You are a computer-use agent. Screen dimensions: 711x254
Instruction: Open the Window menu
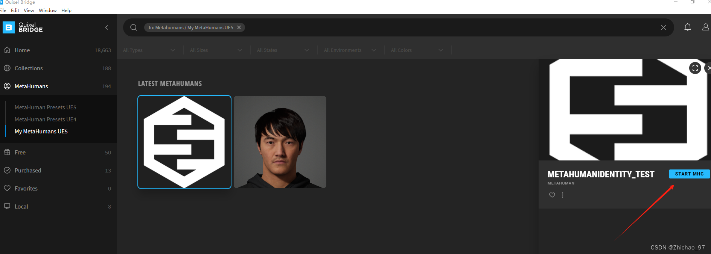47,10
